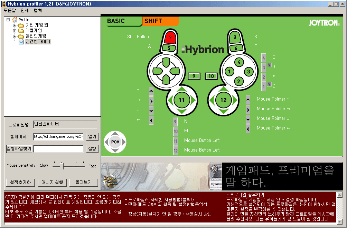
Task: Click the 홈페이지 URL field
Action: click(x=59, y=137)
